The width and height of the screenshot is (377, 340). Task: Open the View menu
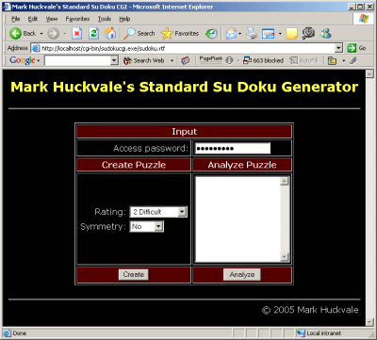click(x=52, y=19)
